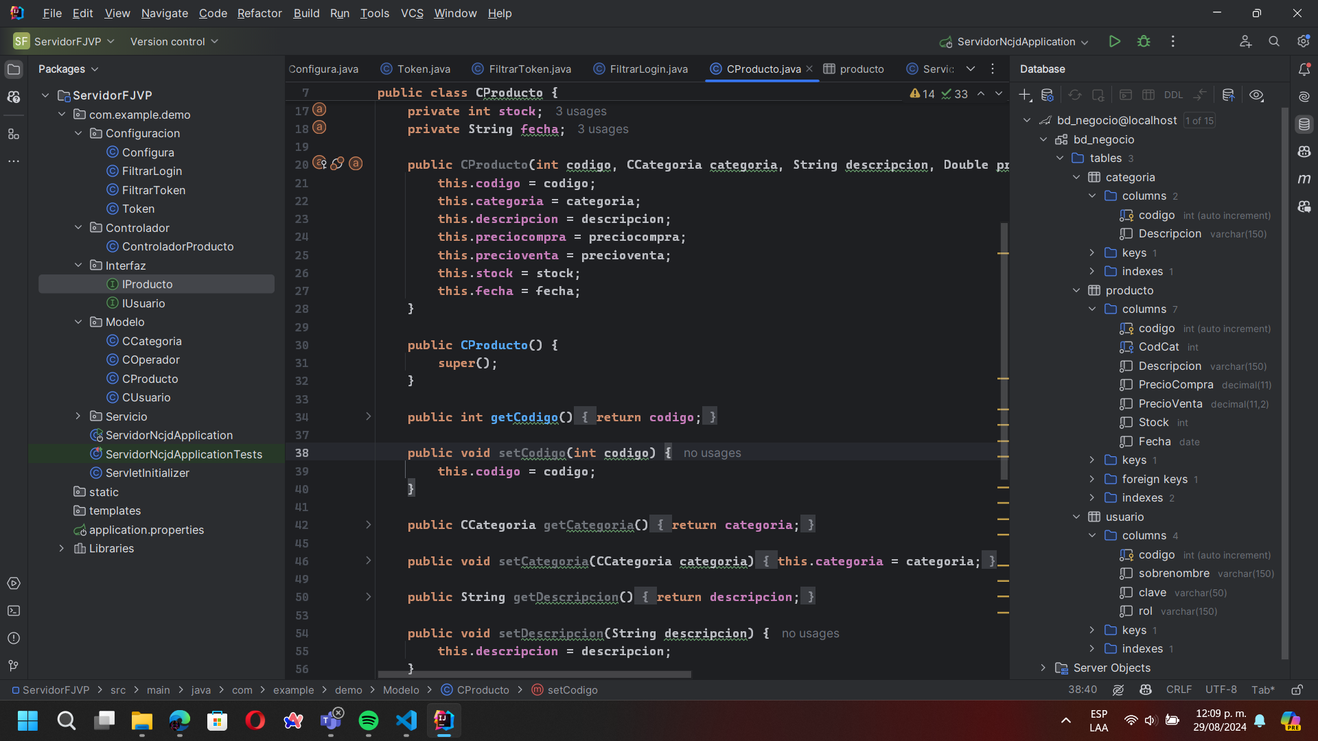Image resolution: width=1318 pixels, height=741 pixels.
Task: Click the AI Assistant swirl icon
Action: pyautogui.click(x=1305, y=96)
